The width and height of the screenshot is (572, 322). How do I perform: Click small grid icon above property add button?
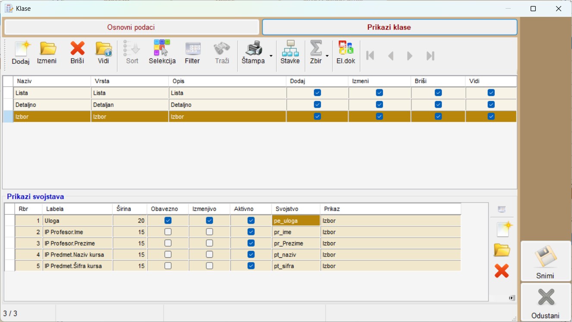pos(502,209)
